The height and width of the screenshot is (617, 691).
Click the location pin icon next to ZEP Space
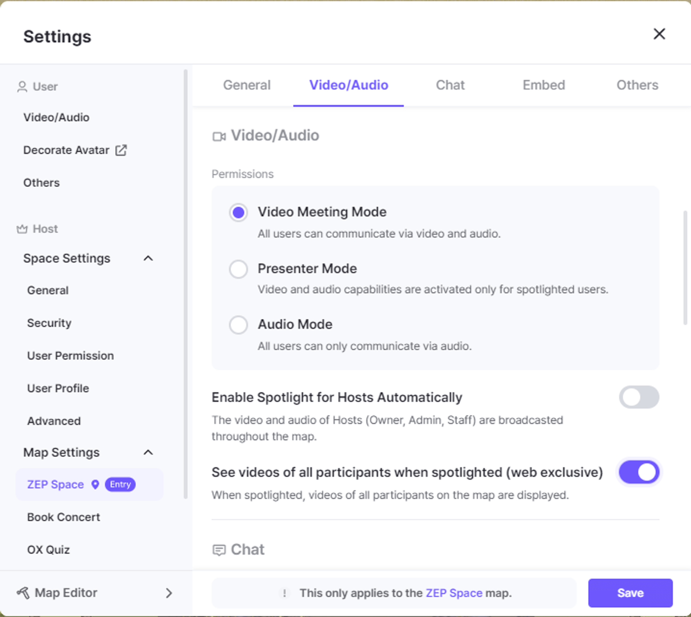[95, 485]
